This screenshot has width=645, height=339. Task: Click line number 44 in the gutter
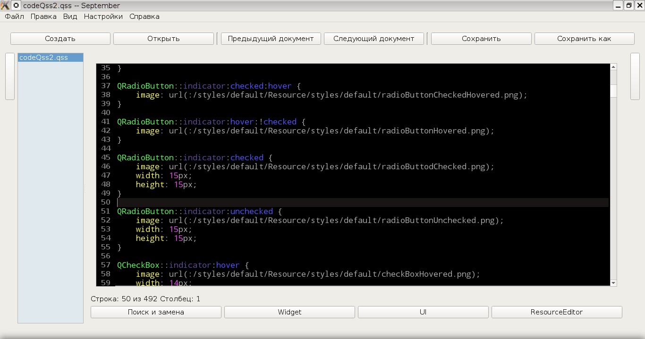pyautogui.click(x=106, y=149)
